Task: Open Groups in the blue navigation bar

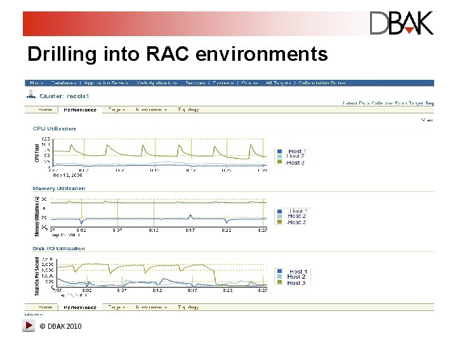Action: (249, 83)
